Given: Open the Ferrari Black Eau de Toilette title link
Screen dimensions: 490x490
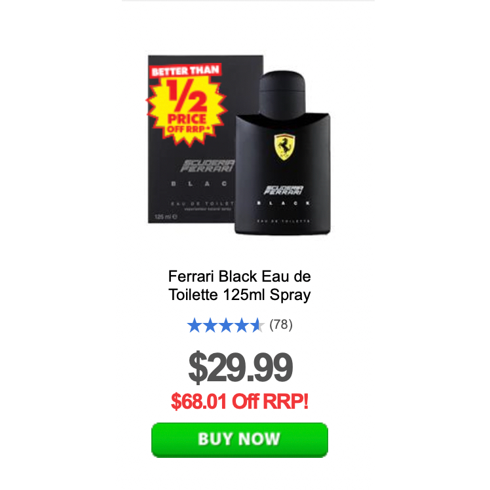Looking at the screenshot, I should point(239,286).
